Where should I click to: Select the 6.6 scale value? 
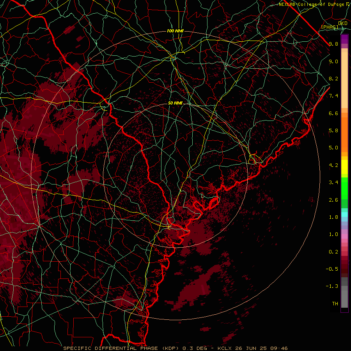click(333, 113)
